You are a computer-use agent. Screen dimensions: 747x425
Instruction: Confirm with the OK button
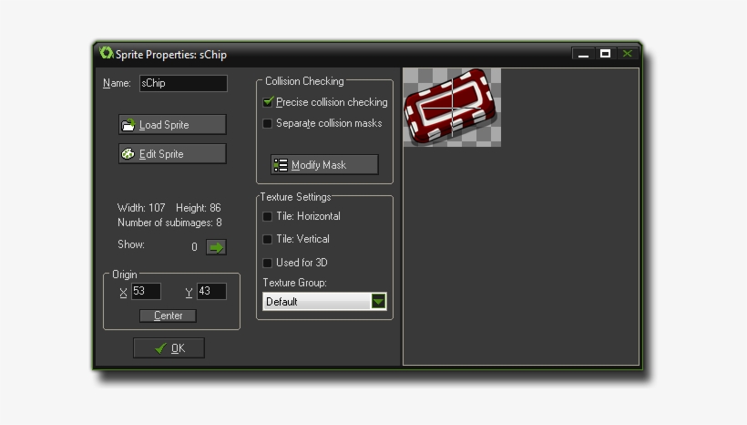click(x=169, y=348)
